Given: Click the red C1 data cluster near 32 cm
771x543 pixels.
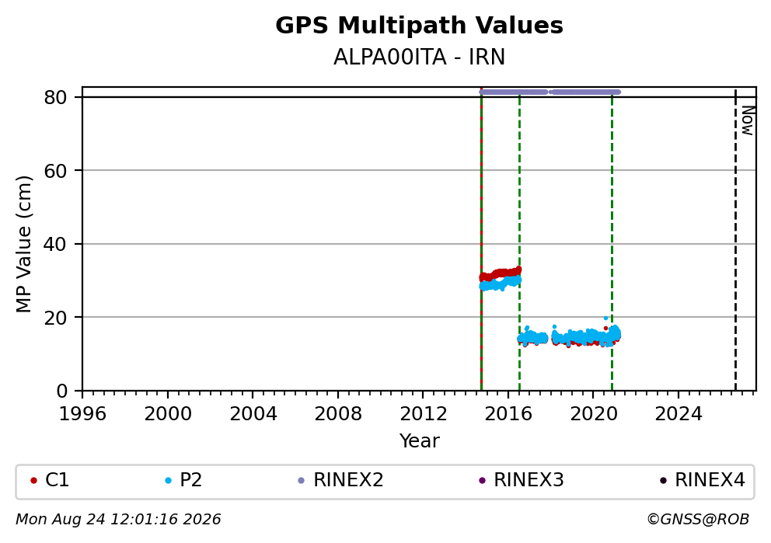Looking at the screenshot, I should coord(501,273).
